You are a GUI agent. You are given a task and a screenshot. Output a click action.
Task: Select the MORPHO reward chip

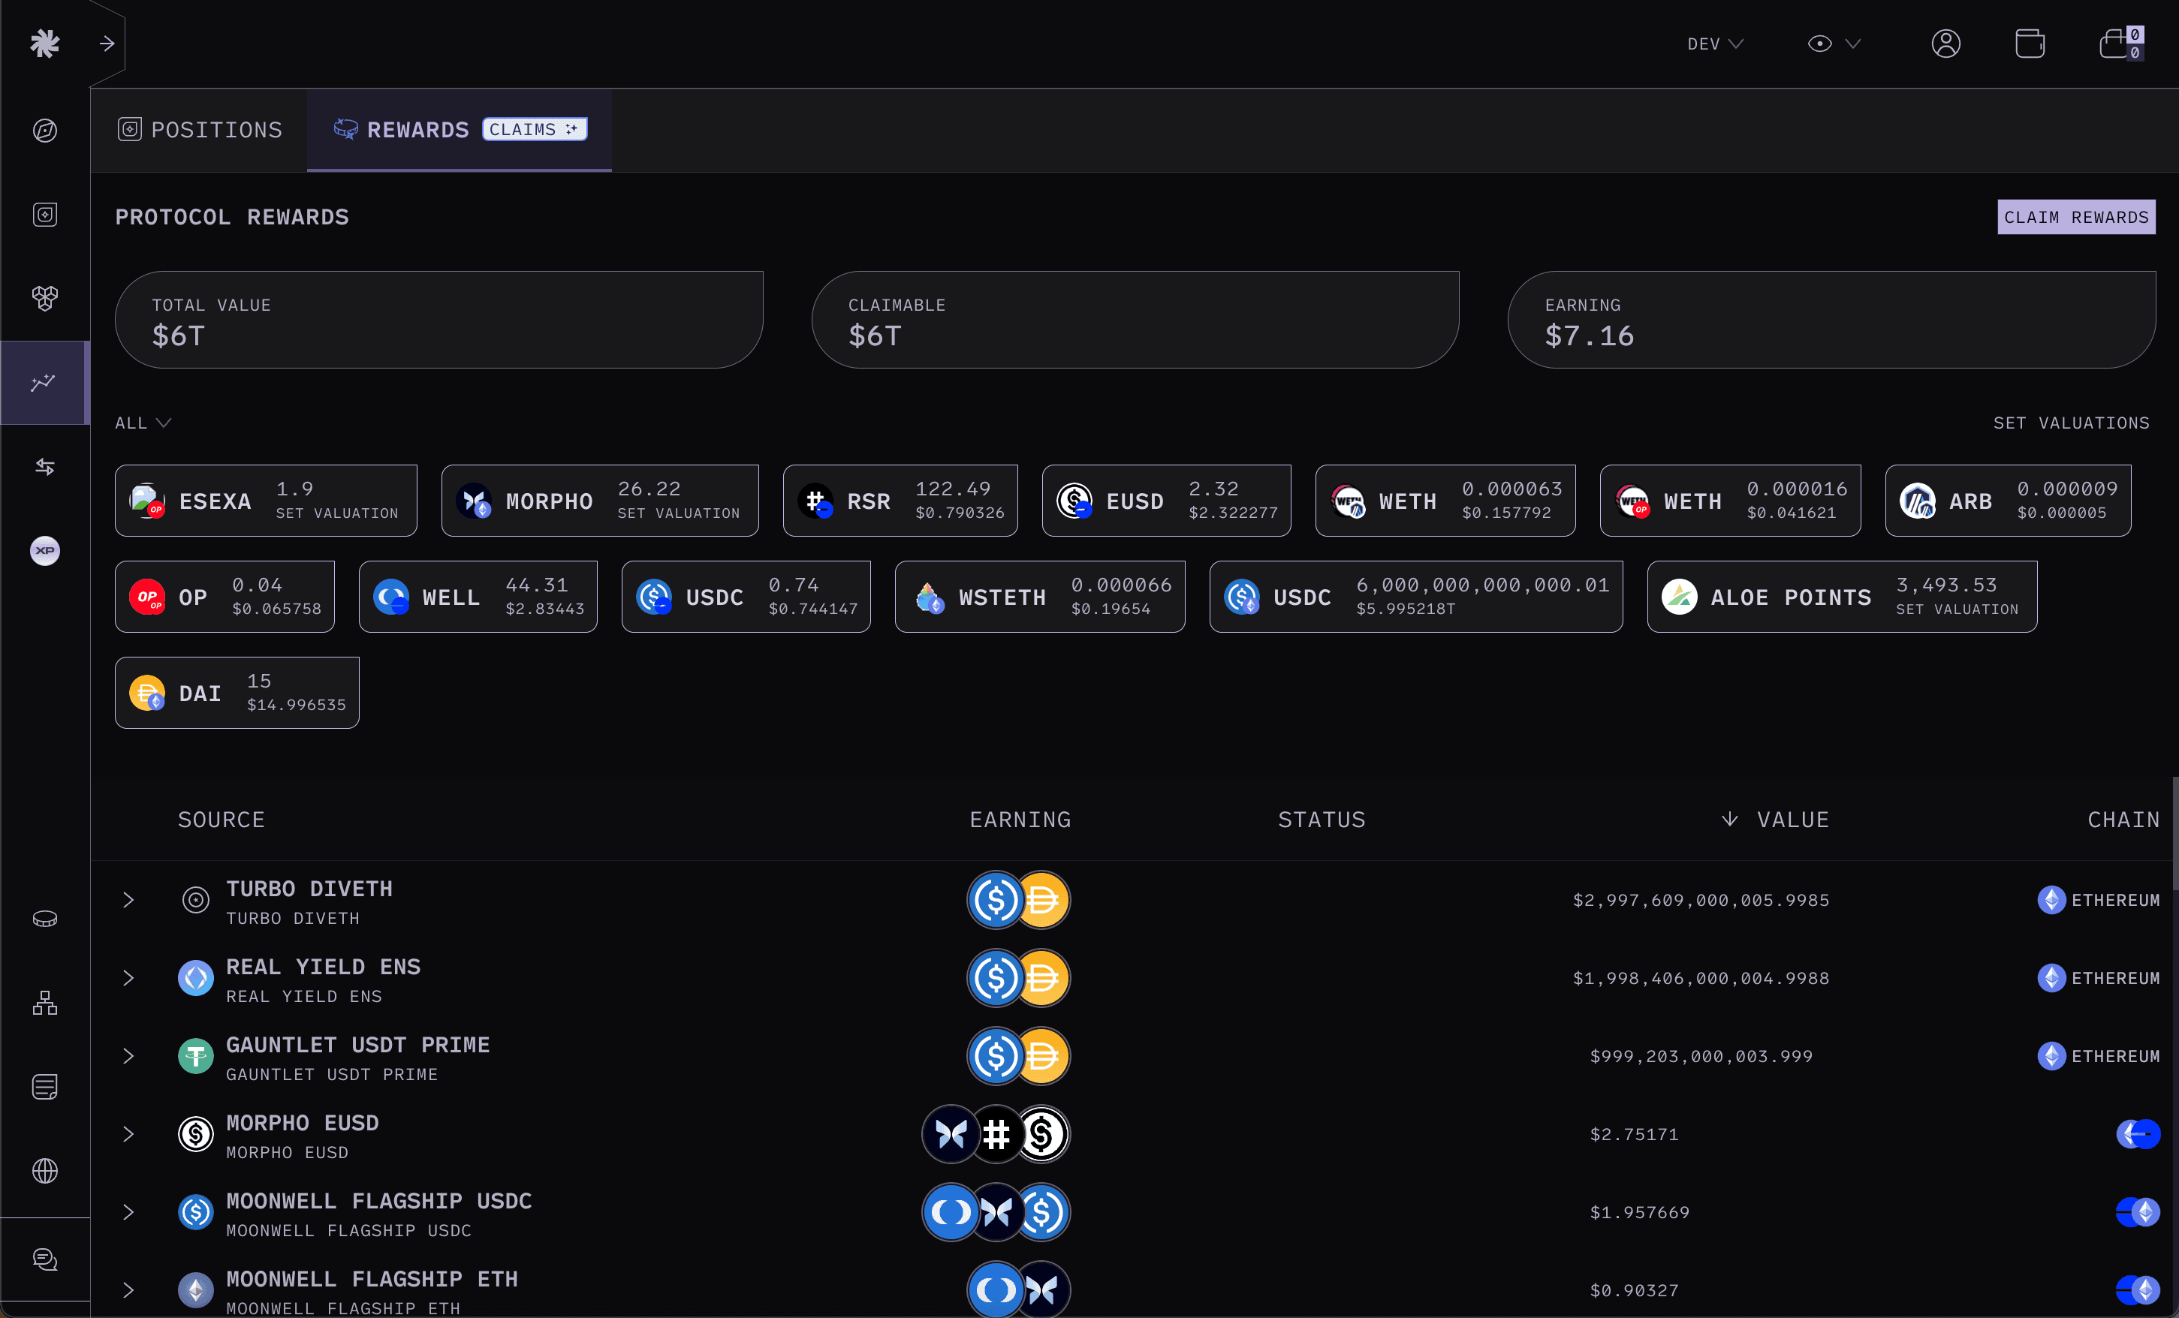coord(600,501)
